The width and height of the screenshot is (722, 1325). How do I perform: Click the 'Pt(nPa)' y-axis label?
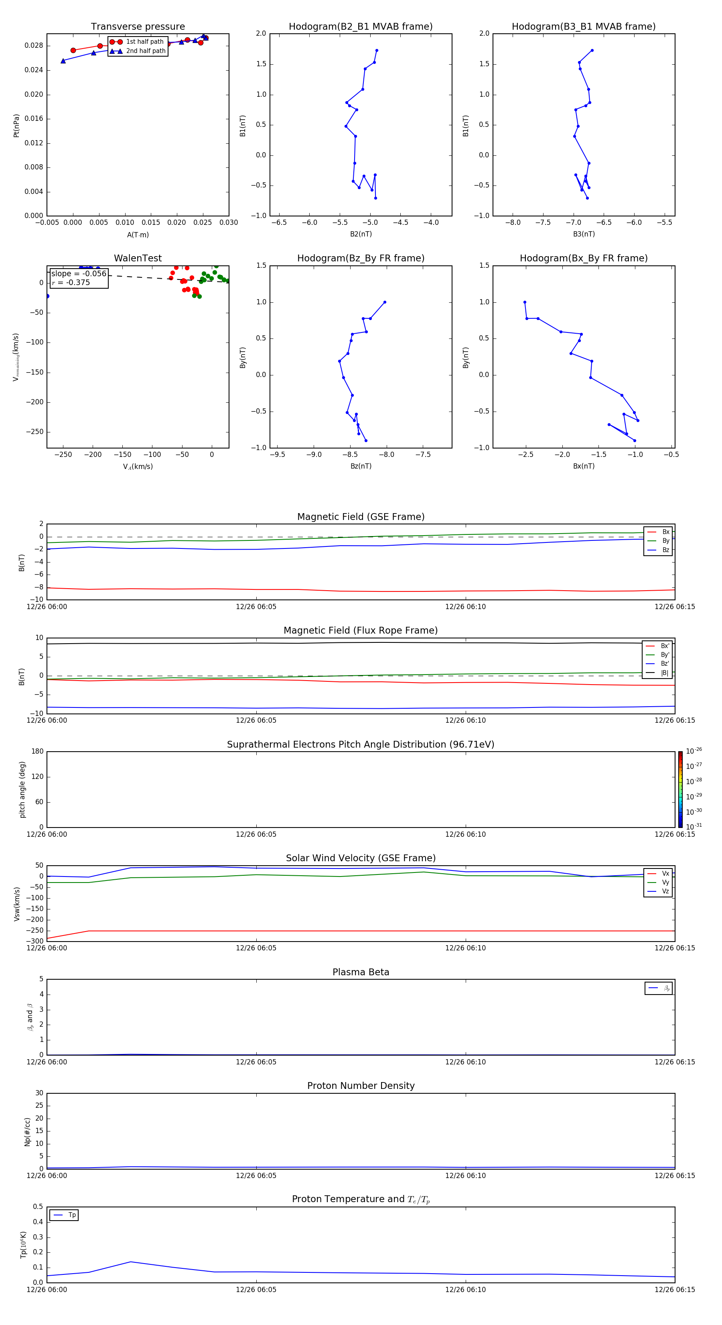(x=16, y=126)
